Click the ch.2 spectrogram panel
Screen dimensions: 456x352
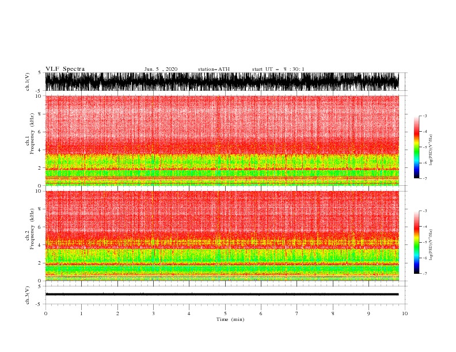pos(222,236)
